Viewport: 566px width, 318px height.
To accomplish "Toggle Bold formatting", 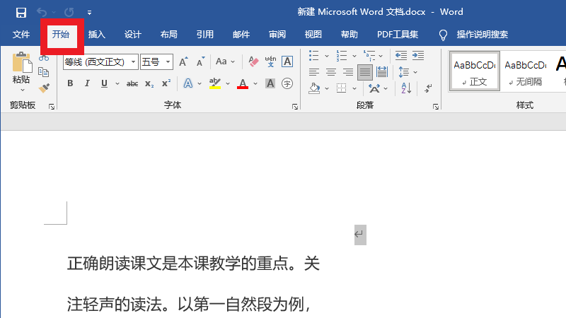I will tap(70, 83).
